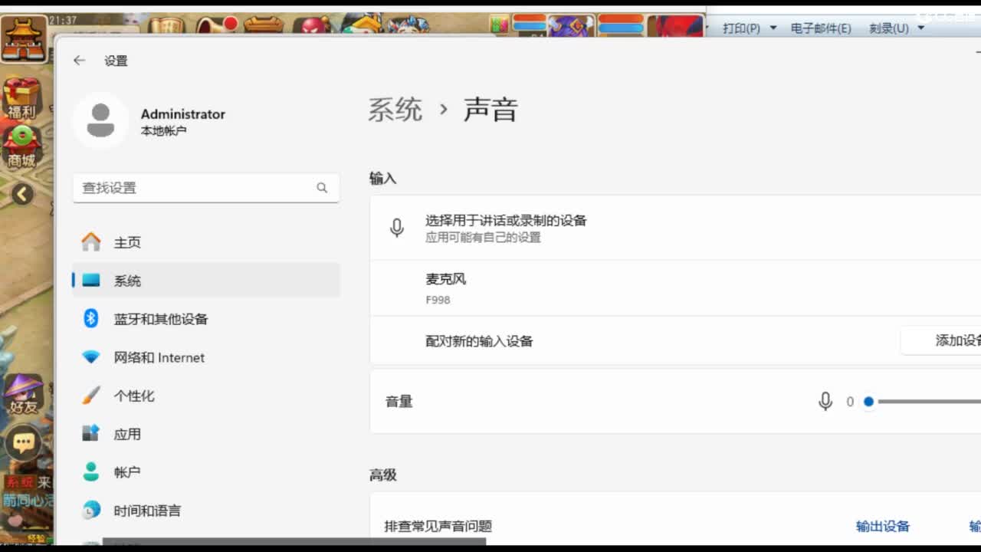This screenshot has width=981, height=552.
Task: Click the Wi-Fi icon beside 网络和 Internet
Action: [91, 357]
